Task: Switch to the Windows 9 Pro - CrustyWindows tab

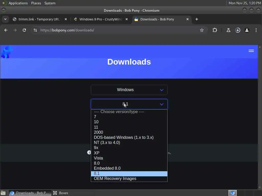Action: click(101, 19)
